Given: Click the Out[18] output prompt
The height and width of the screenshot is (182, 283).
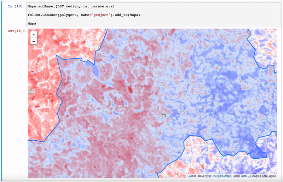Looking at the screenshot, I should pos(16,31).
